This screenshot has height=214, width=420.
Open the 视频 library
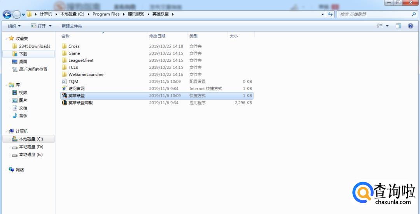click(23, 93)
